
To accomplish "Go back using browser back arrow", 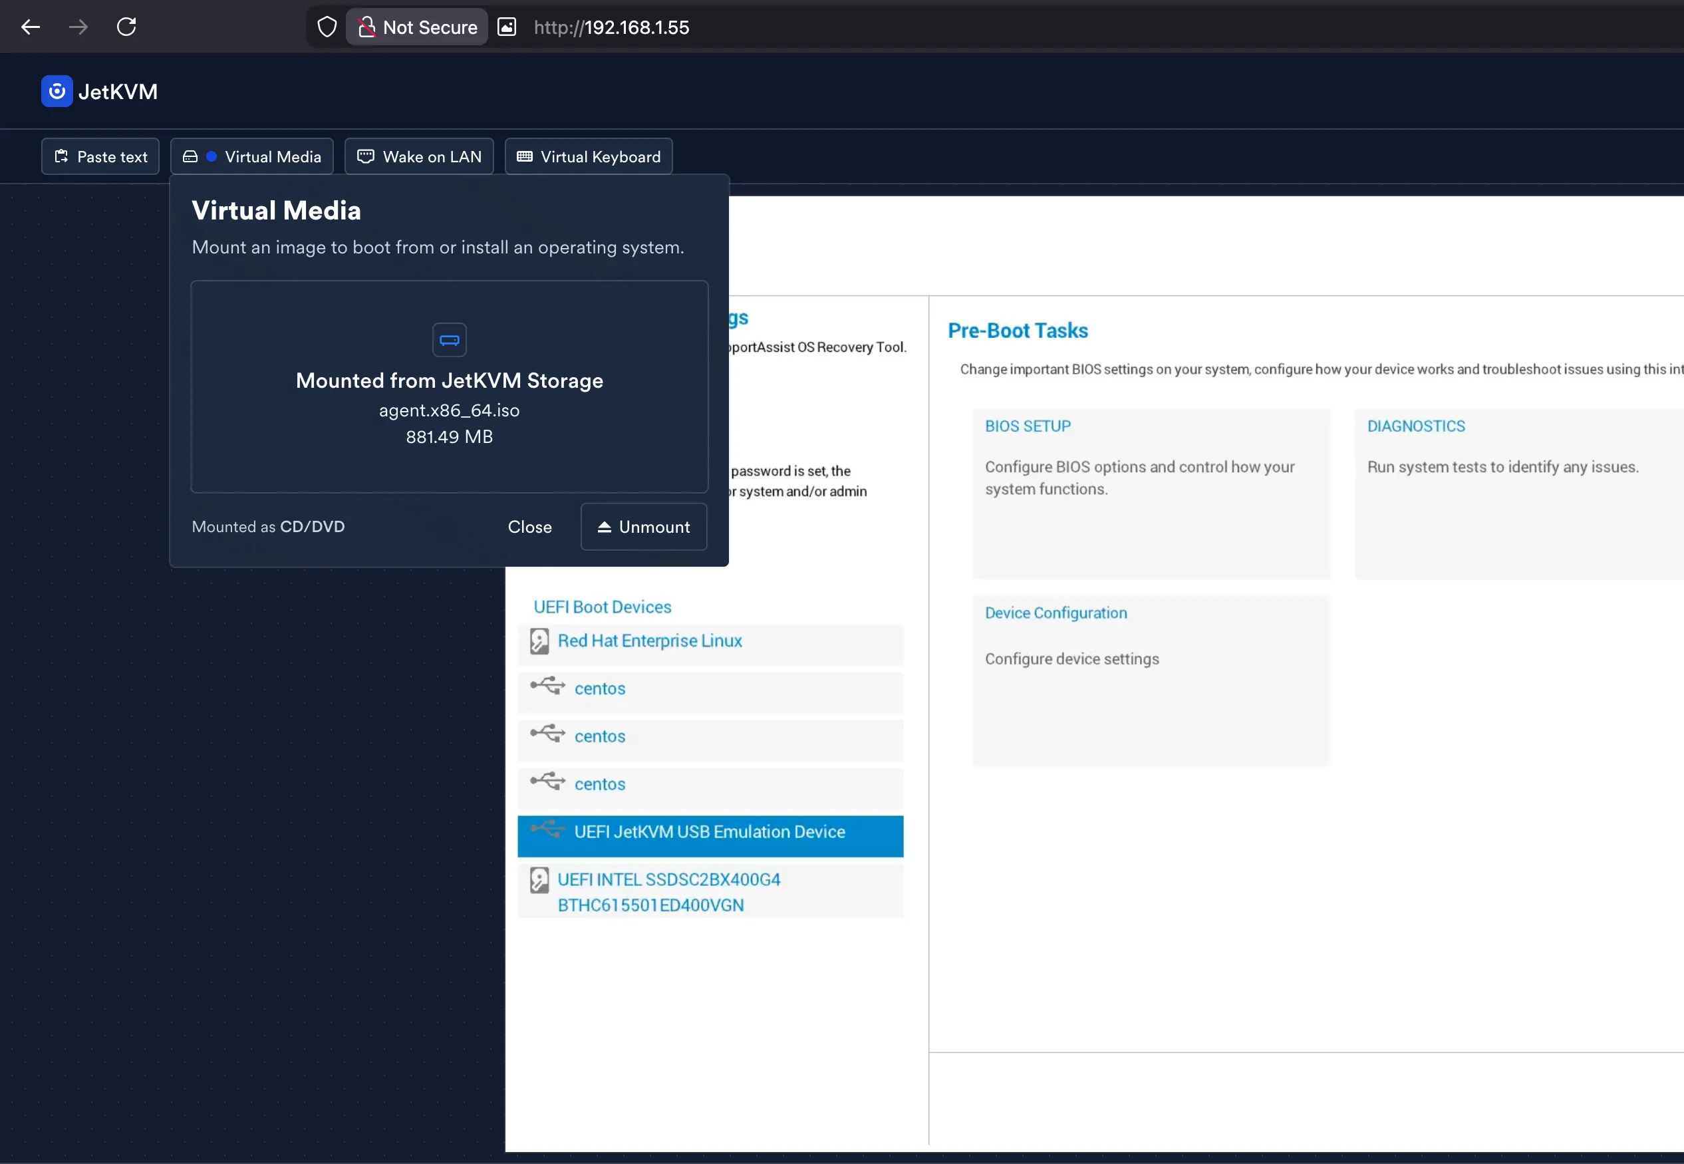I will pyautogui.click(x=31, y=27).
